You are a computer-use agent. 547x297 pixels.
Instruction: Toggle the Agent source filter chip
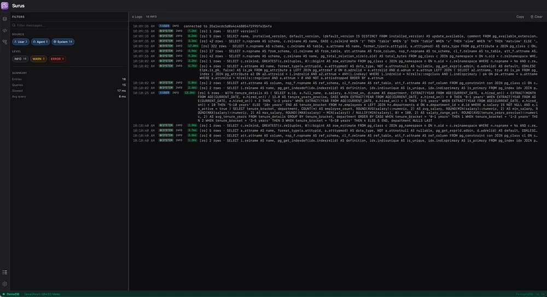(40, 42)
